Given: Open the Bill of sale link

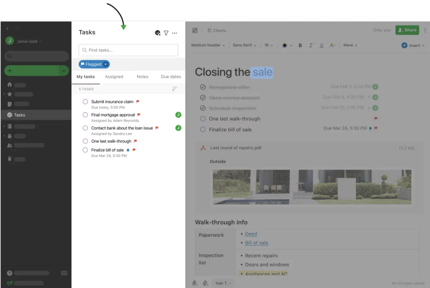Looking at the screenshot, I should pyautogui.click(x=256, y=243).
